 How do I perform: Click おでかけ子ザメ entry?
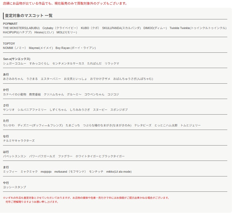pyautogui.click(x=100, y=79)
